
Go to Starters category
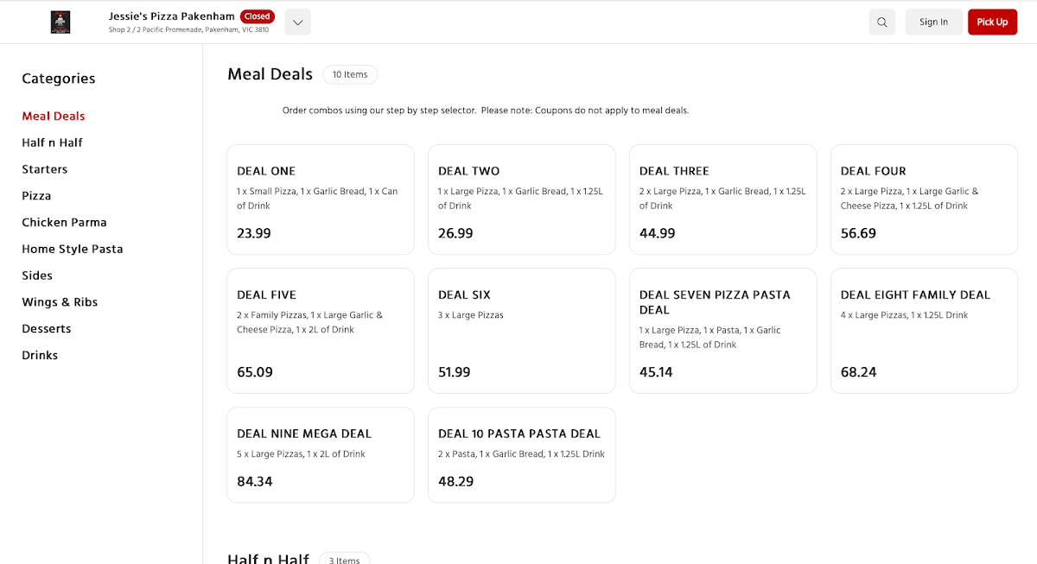(45, 169)
